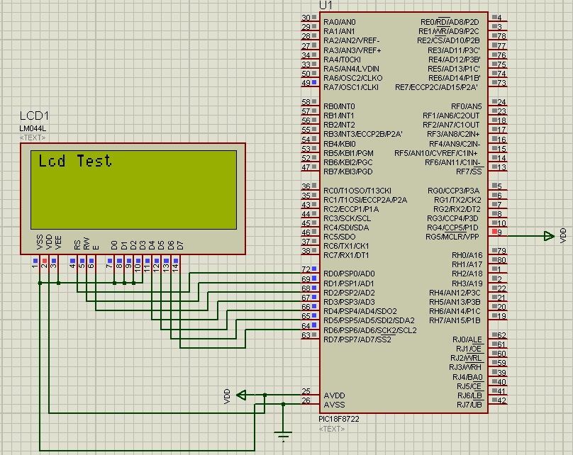Click the red state indicator at PIC pin 9

point(494,232)
